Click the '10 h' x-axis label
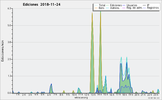This screenshot has height=100, width=162. coord(74,95)
